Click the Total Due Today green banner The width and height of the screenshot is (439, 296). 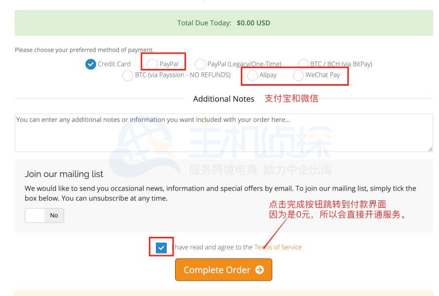pos(224,23)
